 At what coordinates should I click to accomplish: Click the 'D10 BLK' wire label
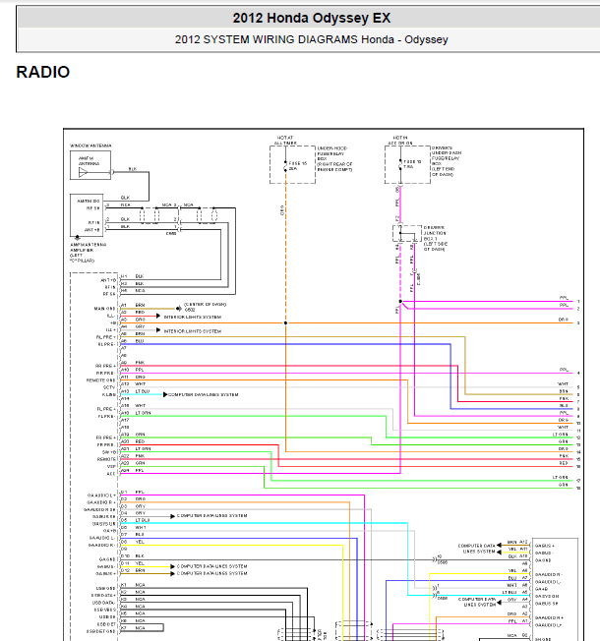(x=133, y=556)
